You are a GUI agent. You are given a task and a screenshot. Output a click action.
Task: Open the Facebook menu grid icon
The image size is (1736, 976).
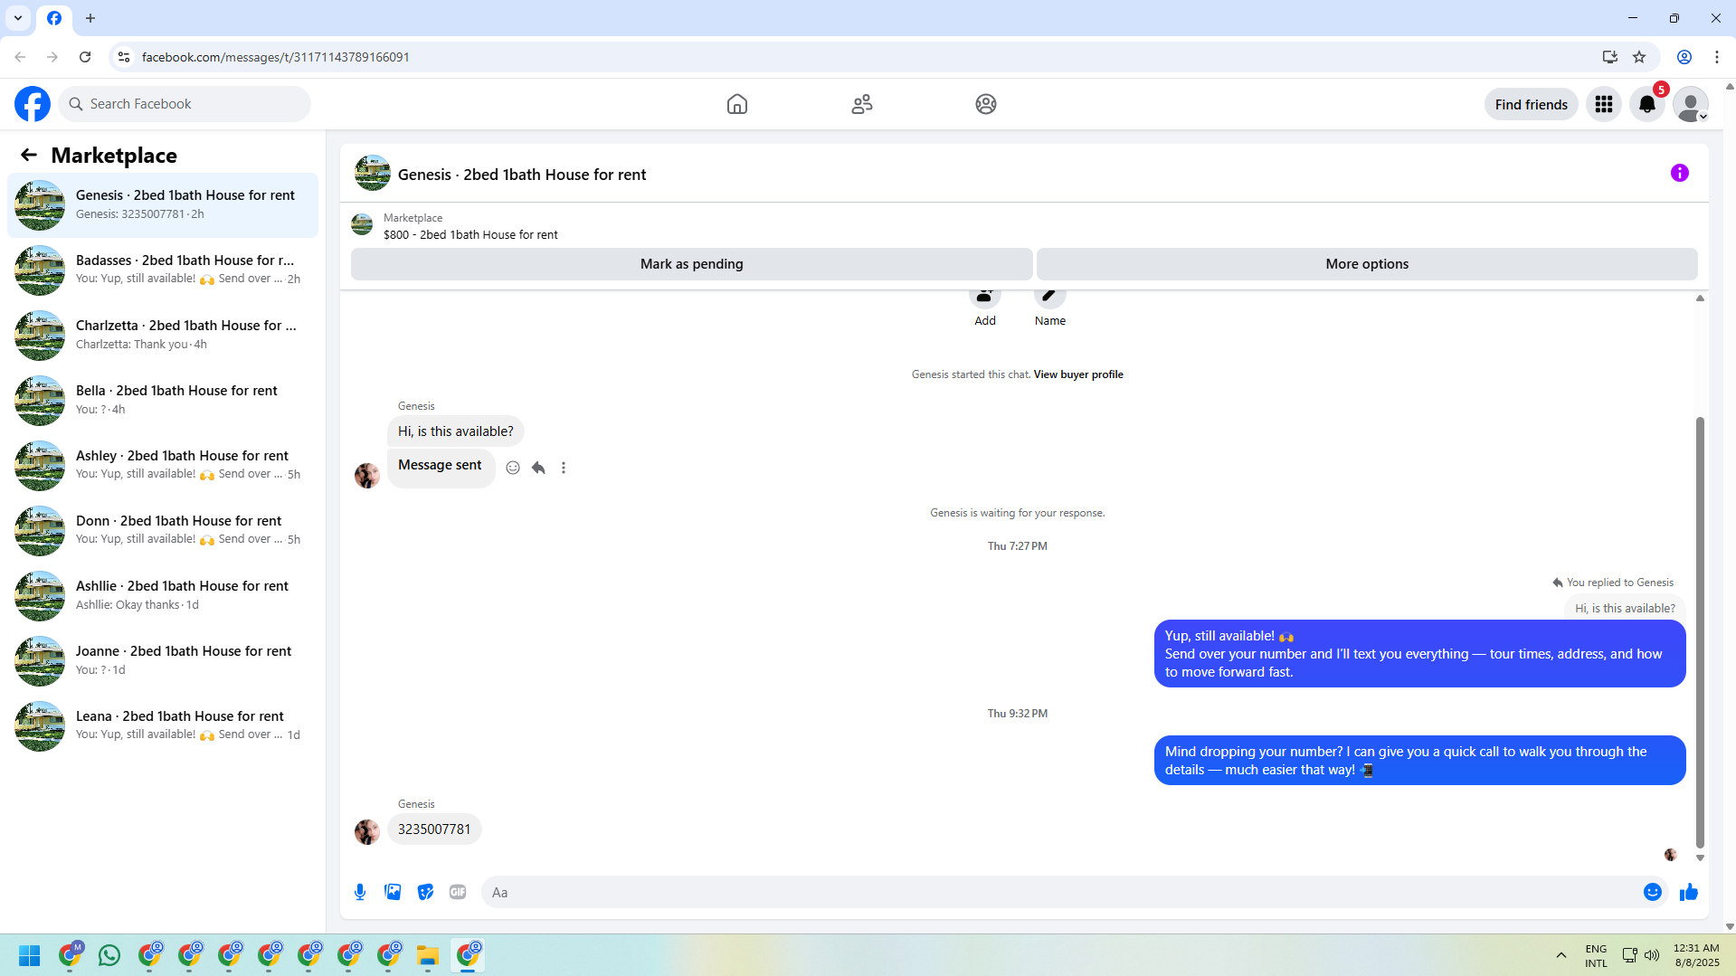click(x=1604, y=104)
